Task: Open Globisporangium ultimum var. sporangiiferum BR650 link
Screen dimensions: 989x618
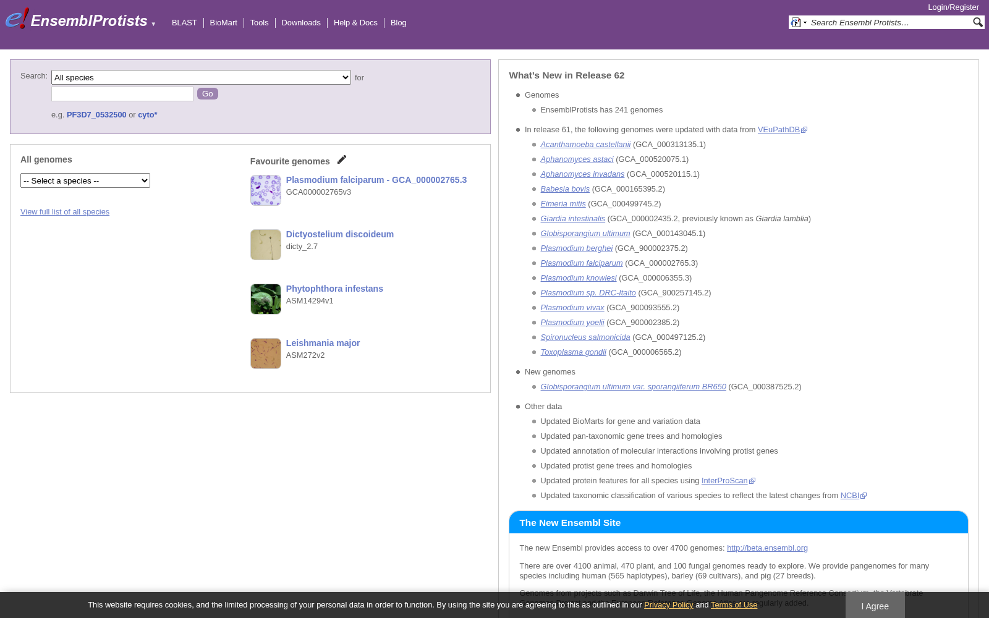Action: pos(634,387)
